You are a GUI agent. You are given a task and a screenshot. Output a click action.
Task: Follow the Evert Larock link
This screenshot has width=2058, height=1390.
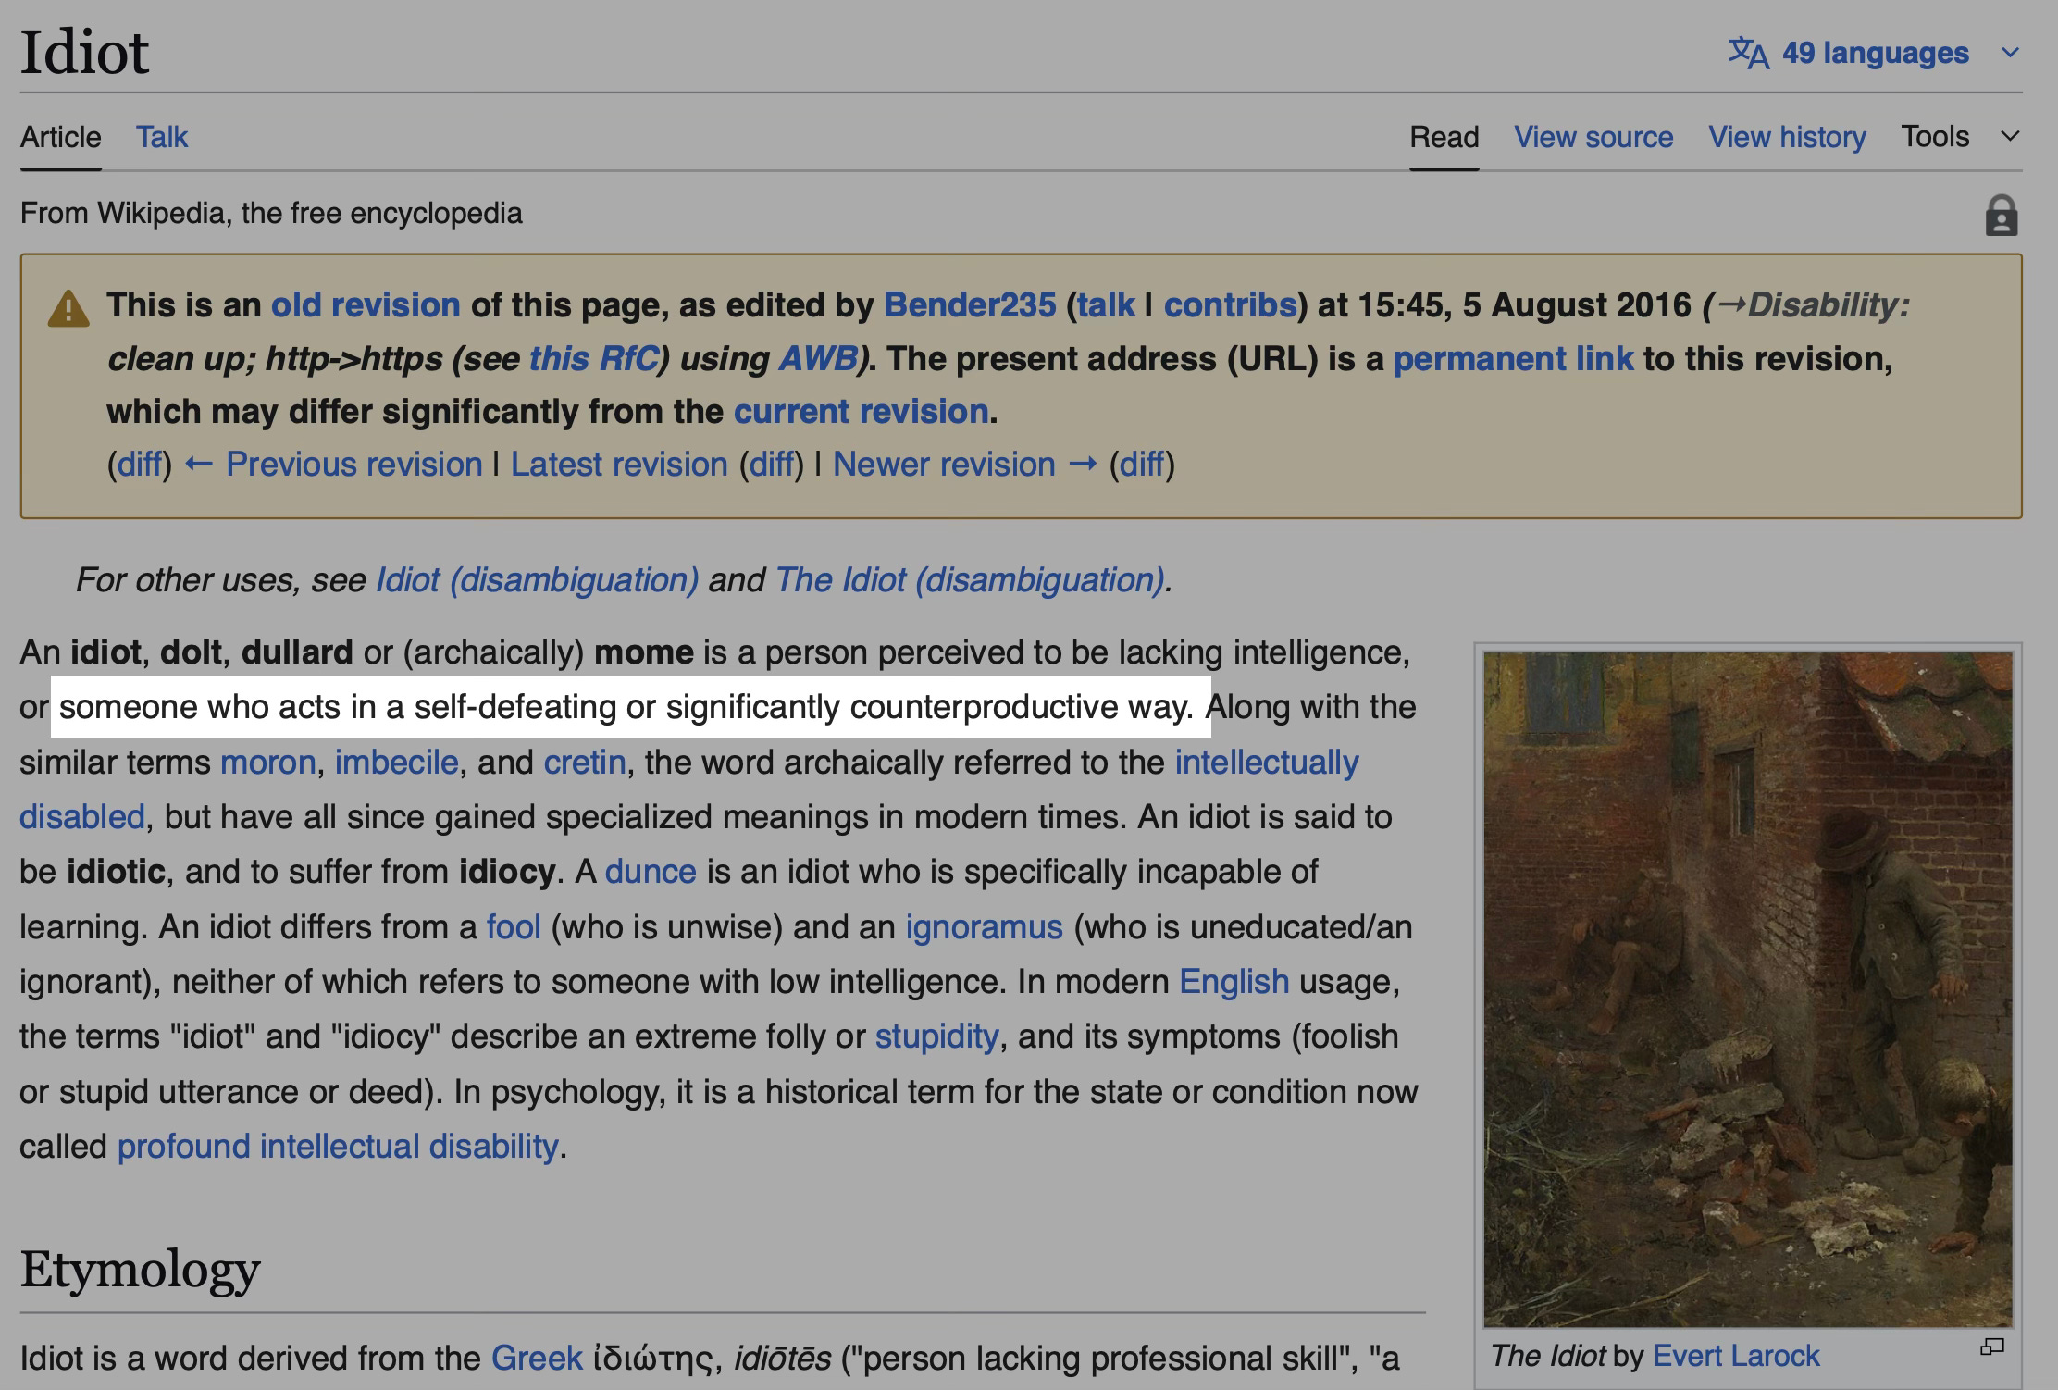[1735, 1356]
